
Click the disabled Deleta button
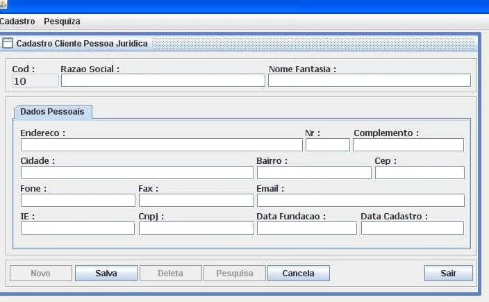click(171, 274)
